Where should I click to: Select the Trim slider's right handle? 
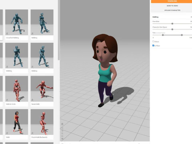click(182, 35)
